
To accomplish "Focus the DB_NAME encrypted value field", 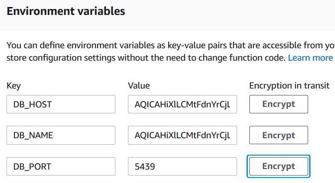I will point(182,135).
